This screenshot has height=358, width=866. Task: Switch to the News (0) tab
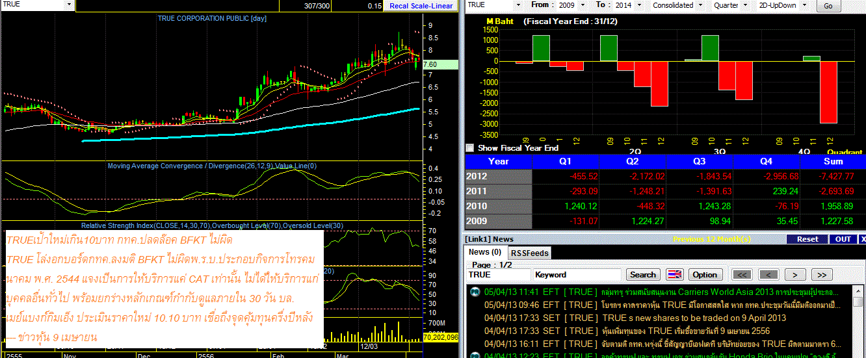pyautogui.click(x=485, y=252)
